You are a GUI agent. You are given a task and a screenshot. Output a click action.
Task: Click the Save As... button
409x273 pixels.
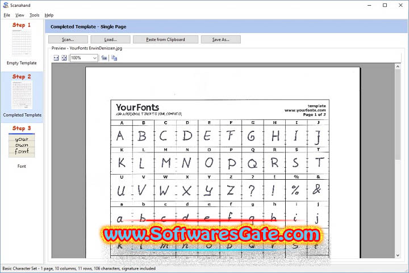pos(220,39)
